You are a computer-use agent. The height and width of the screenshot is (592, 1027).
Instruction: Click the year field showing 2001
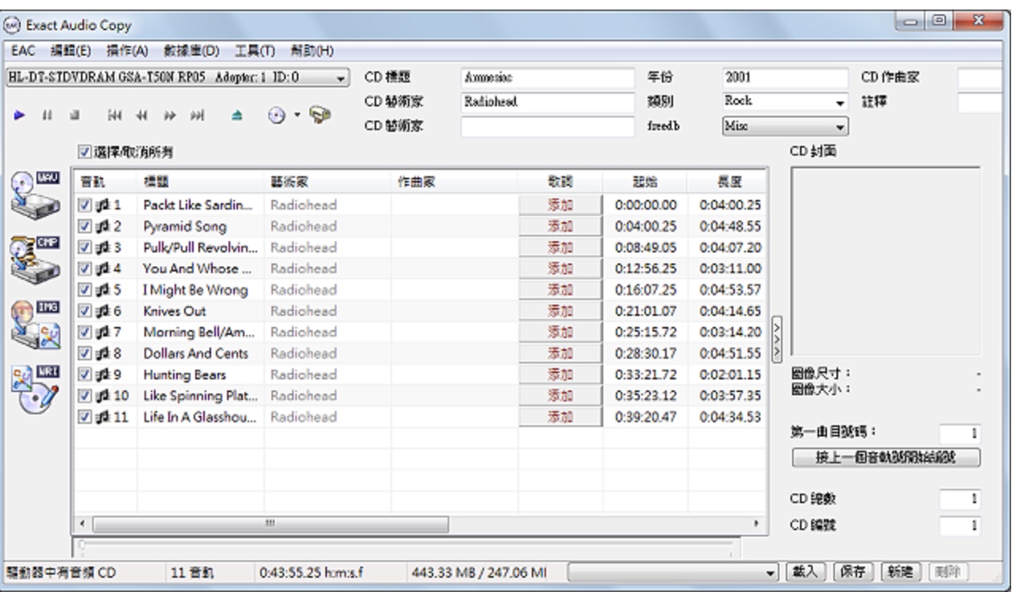coord(784,78)
